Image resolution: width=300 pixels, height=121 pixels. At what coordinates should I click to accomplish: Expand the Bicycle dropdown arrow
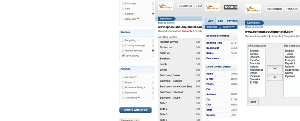(x=134, y=82)
